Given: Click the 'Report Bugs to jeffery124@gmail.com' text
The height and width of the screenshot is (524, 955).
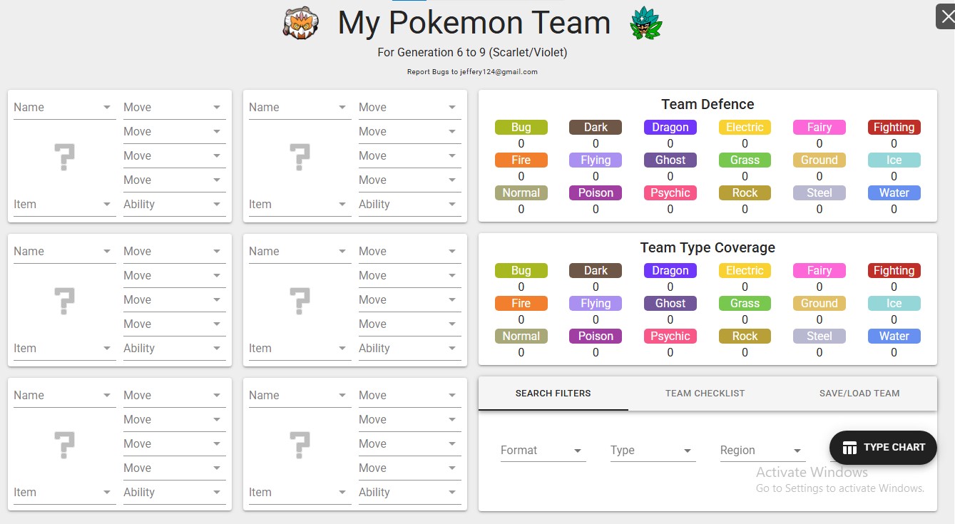Looking at the screenshot, I should [472, 72].
